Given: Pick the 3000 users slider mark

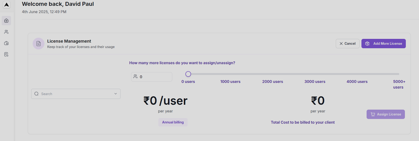Looking at the screenshot, I should coord(315,74).
